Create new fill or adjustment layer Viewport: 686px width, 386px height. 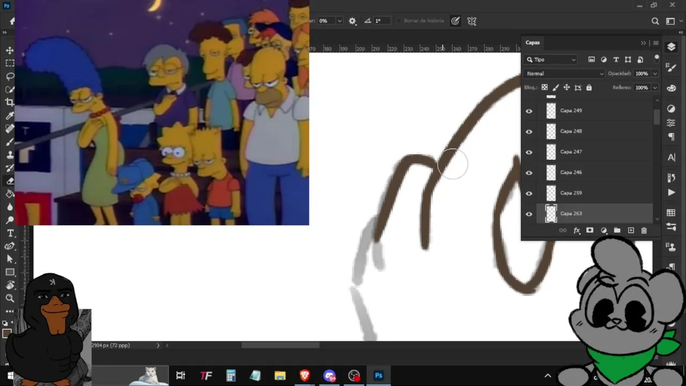point(603,231)
